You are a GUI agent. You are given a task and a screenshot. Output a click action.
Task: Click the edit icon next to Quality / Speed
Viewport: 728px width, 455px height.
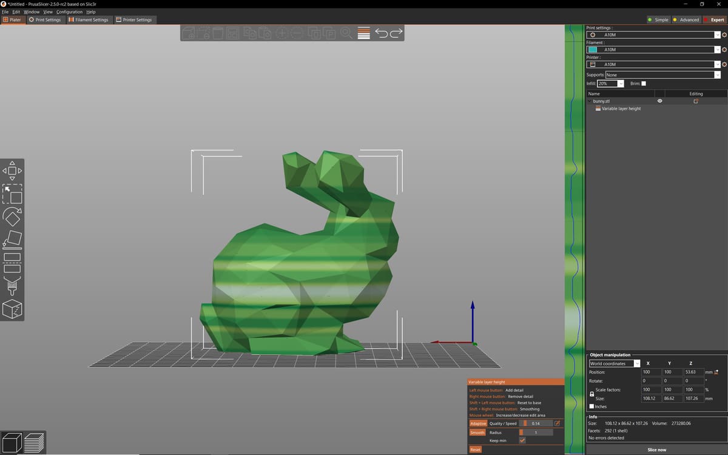pyautogui.click(x=558, y=423)
